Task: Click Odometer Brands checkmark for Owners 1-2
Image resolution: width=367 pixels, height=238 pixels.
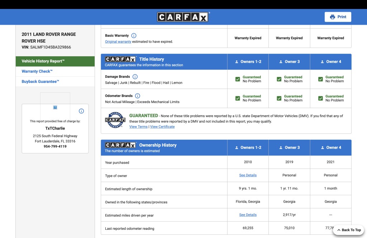Action: [x=238, y=98]
